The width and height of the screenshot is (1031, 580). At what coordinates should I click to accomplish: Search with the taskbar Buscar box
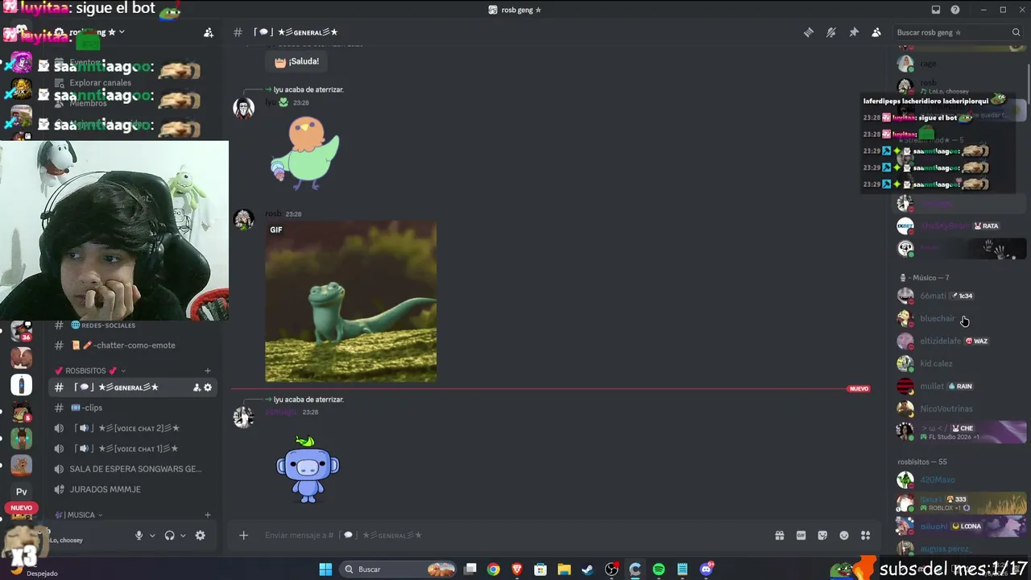pyautogui.click(x=398, y=570)
